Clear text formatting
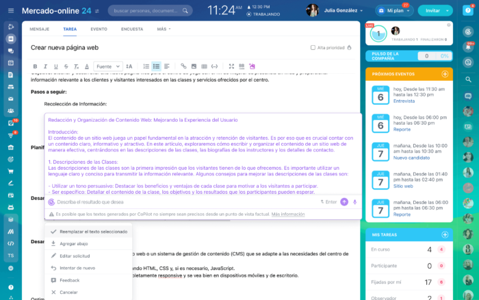 coord(77,66)
